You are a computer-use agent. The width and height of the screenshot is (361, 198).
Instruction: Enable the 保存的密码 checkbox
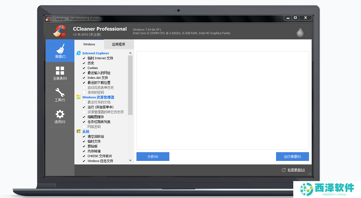coord(84,92)
